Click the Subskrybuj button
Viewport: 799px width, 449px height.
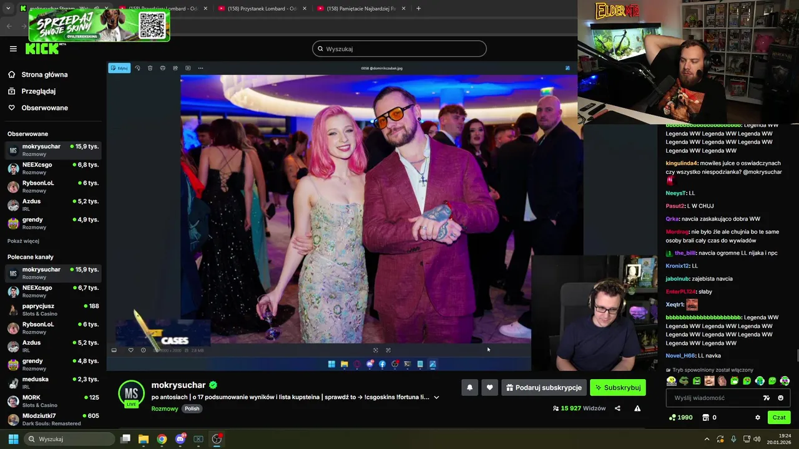click(618, 387)
